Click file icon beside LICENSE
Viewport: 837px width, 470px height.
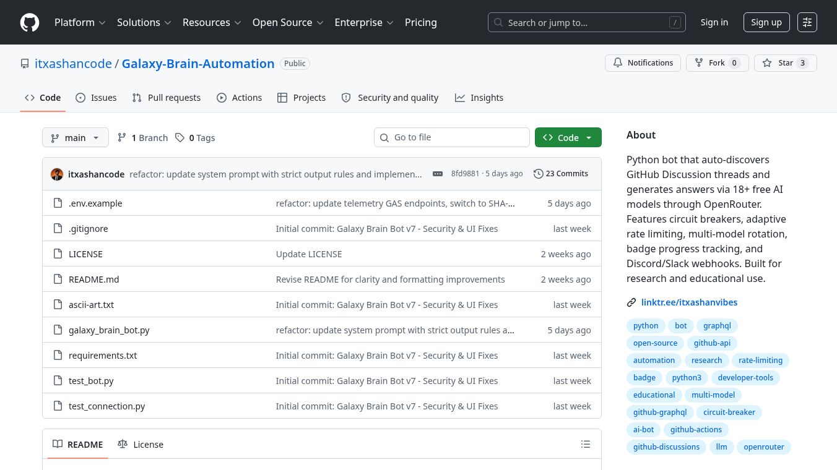tap(58, 254)
